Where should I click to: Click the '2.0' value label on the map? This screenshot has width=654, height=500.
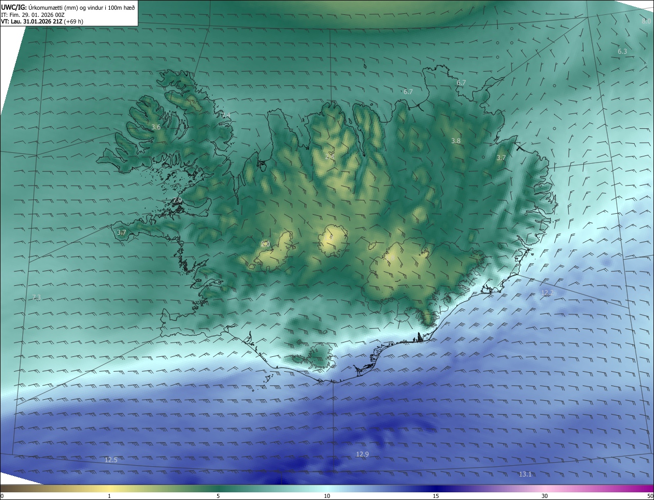pyautogui.click(x=265, y=244)
